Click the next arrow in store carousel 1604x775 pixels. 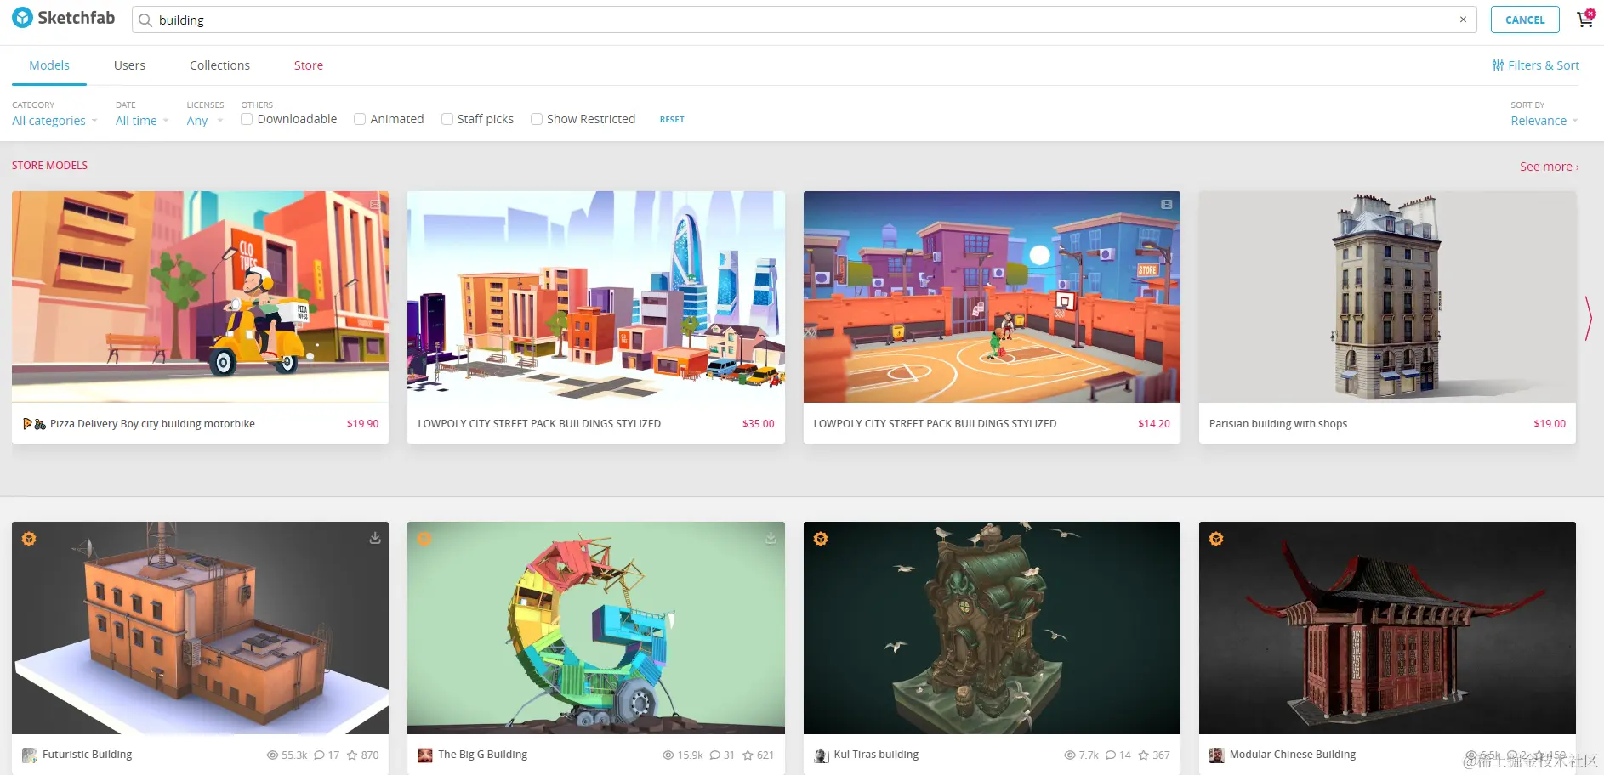click(x=1588, y=318)
